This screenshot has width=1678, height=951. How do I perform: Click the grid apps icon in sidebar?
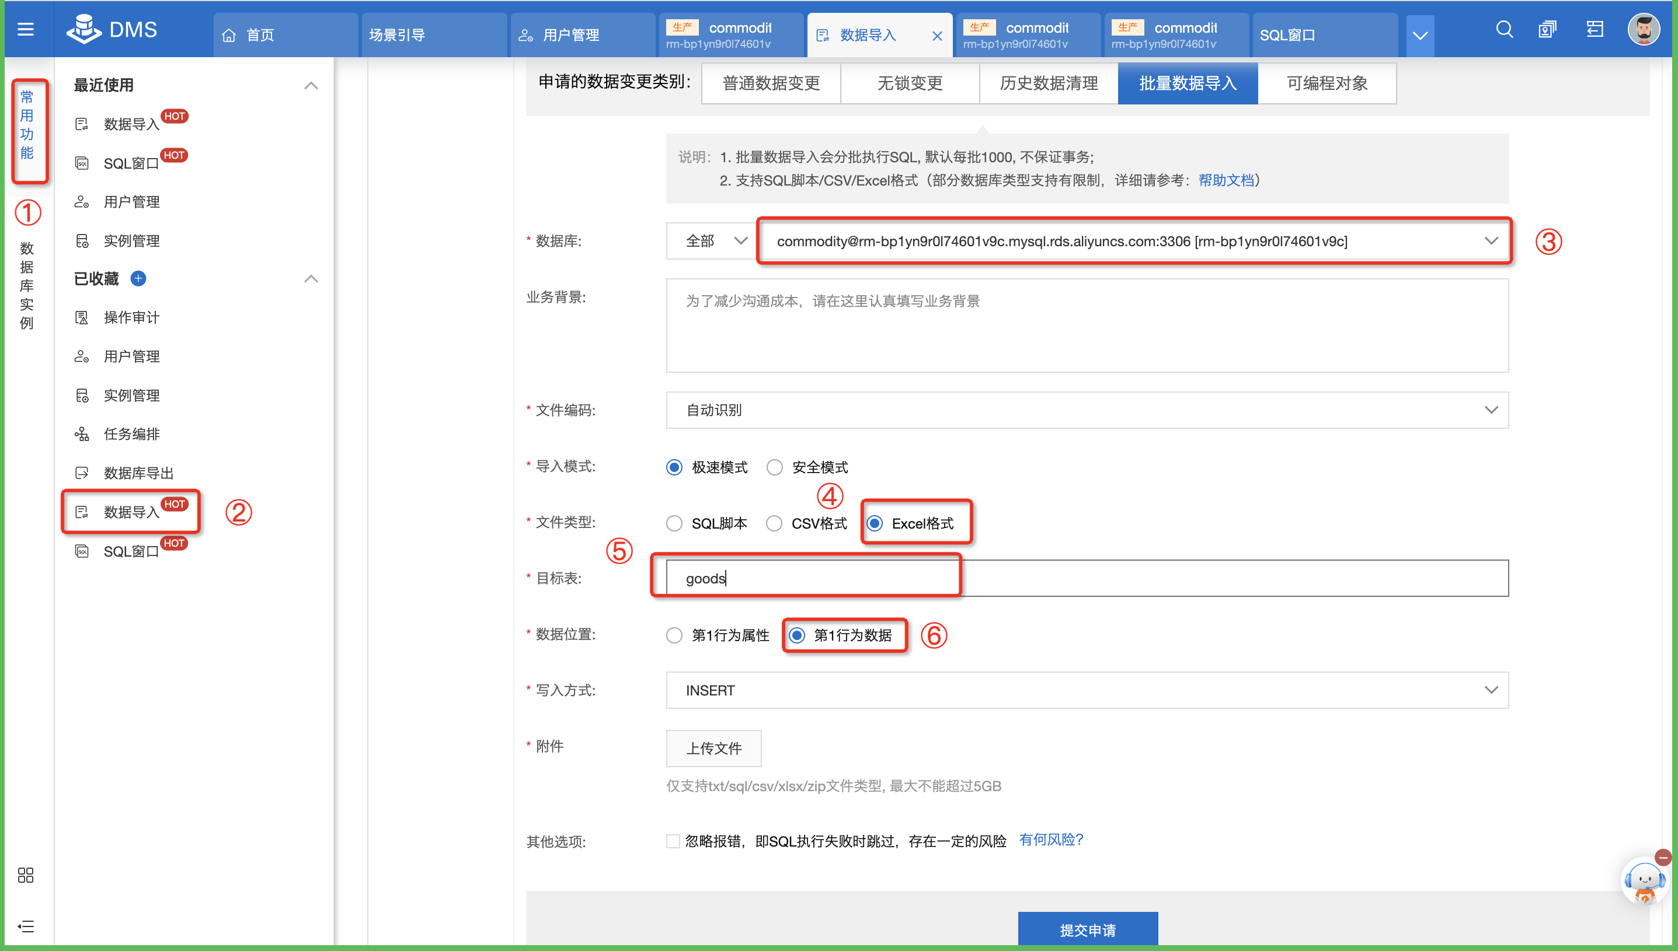pos(26,875)
